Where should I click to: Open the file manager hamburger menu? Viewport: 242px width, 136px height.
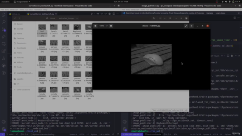coord(170,18)
